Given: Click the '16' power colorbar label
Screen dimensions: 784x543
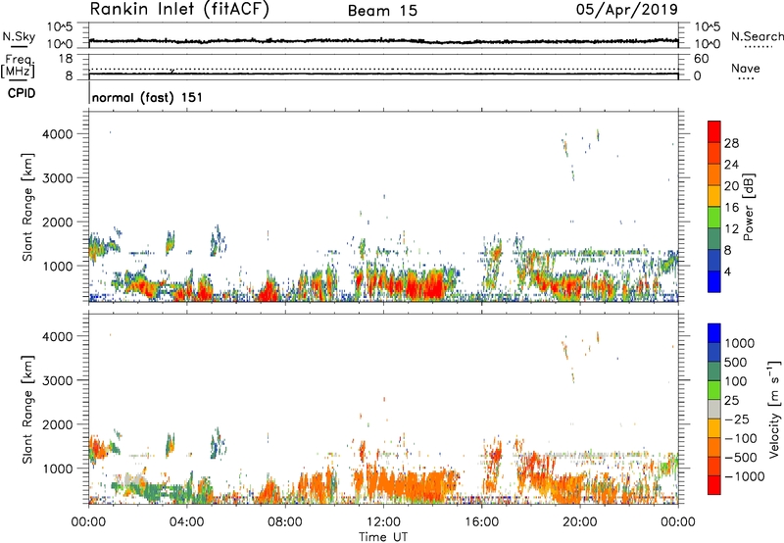Looking at the screenshot, I should (731, 208).
